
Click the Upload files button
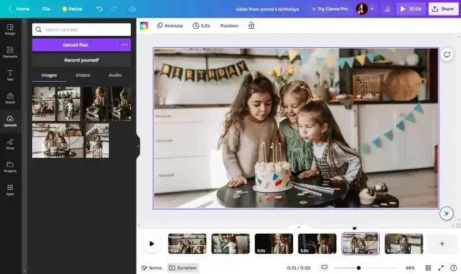(x=75, y=44)
